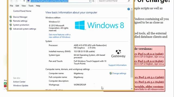Open Strawberry Perl 5.16.3.1 (32bit) link in browser
This screenshot has height=97, width=174.
tap(149, 77)
